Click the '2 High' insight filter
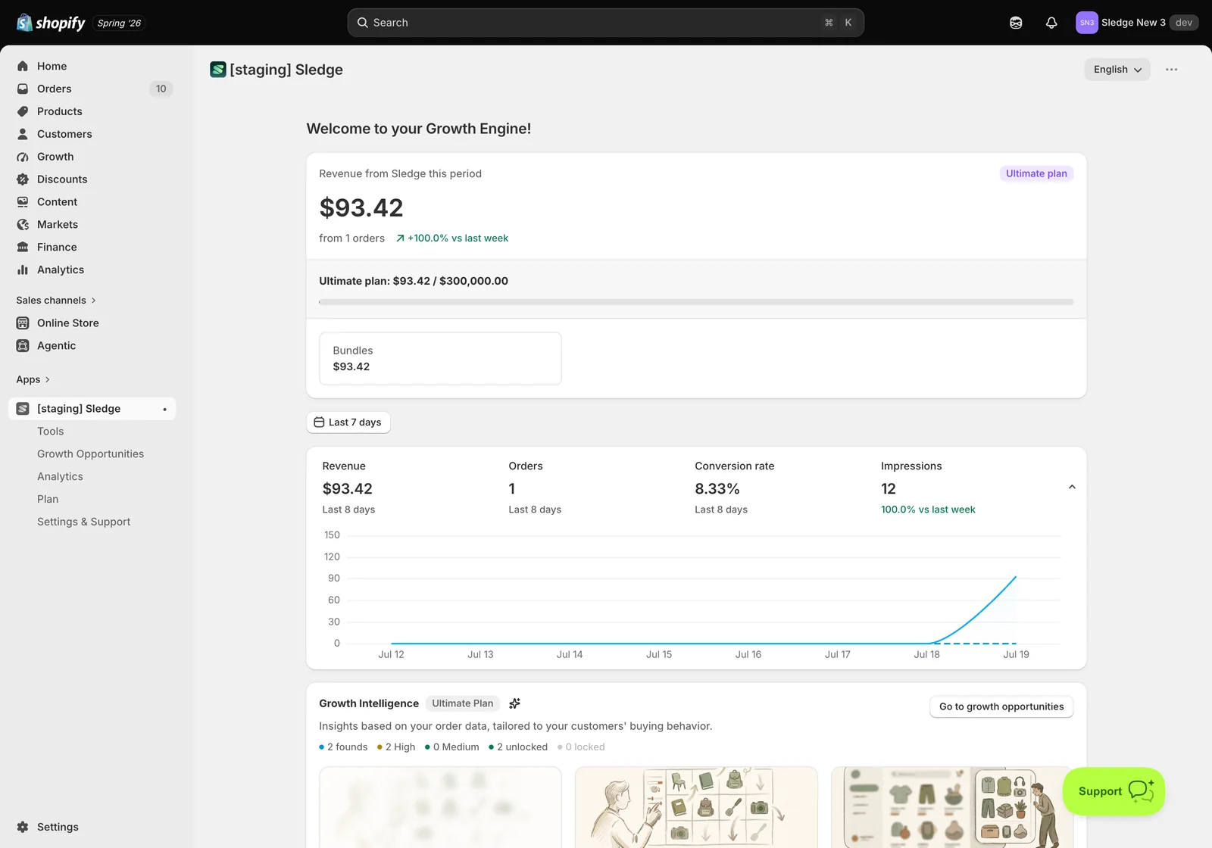Screen dimensions: 1212x848 pos(396,747)
